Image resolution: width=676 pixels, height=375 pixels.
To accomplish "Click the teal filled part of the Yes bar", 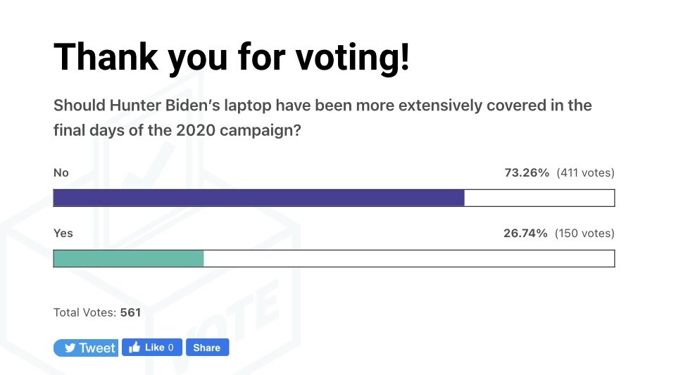I will click(x=128, y=259).
